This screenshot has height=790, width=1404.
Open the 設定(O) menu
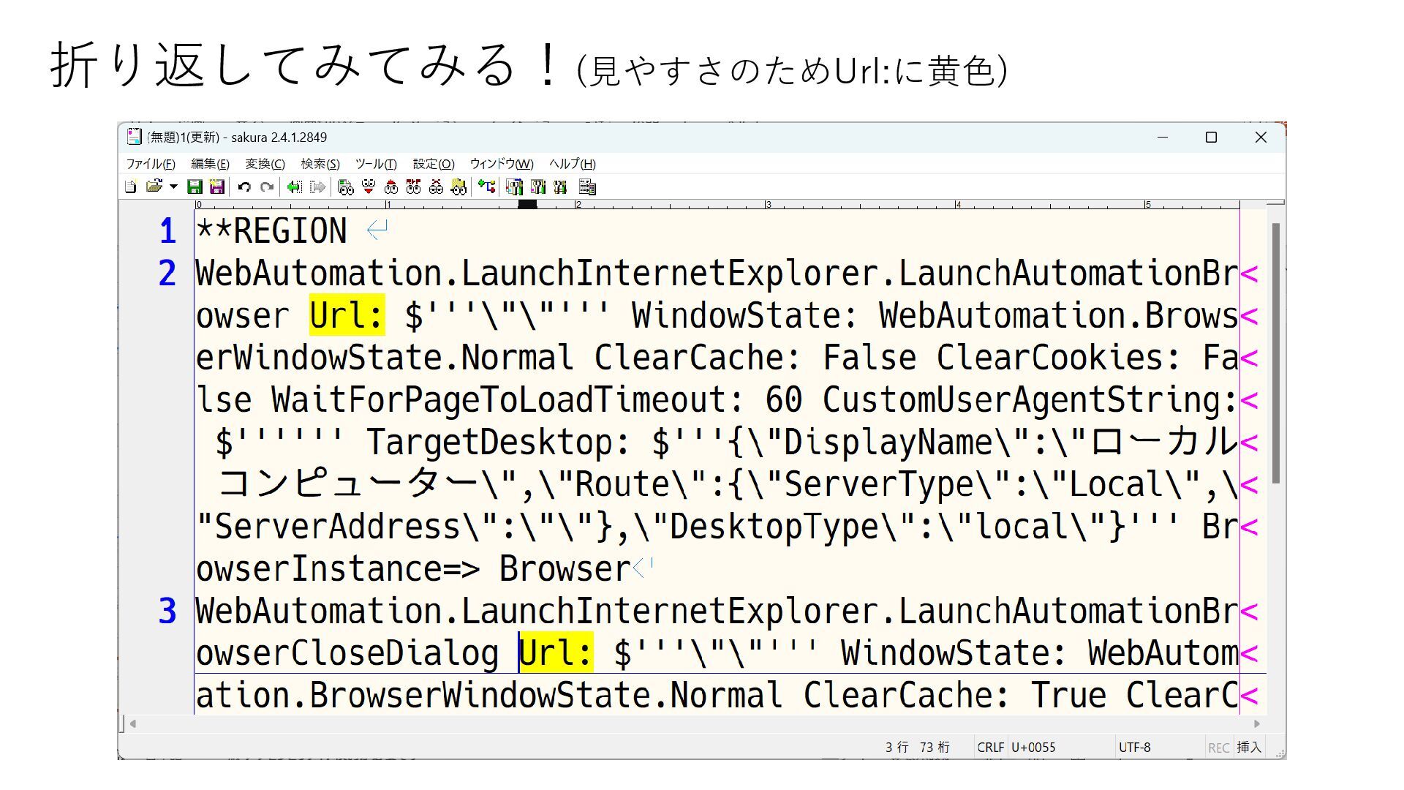[433, 164]
